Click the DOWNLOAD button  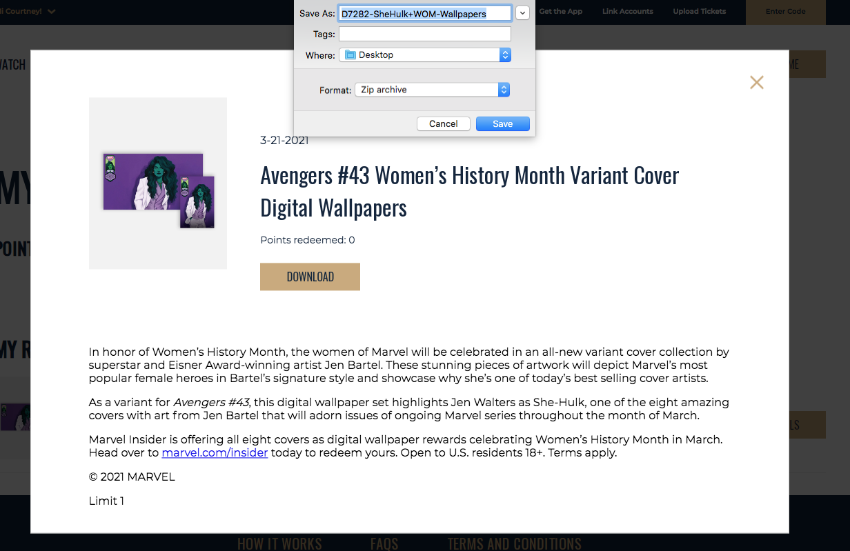310,277
